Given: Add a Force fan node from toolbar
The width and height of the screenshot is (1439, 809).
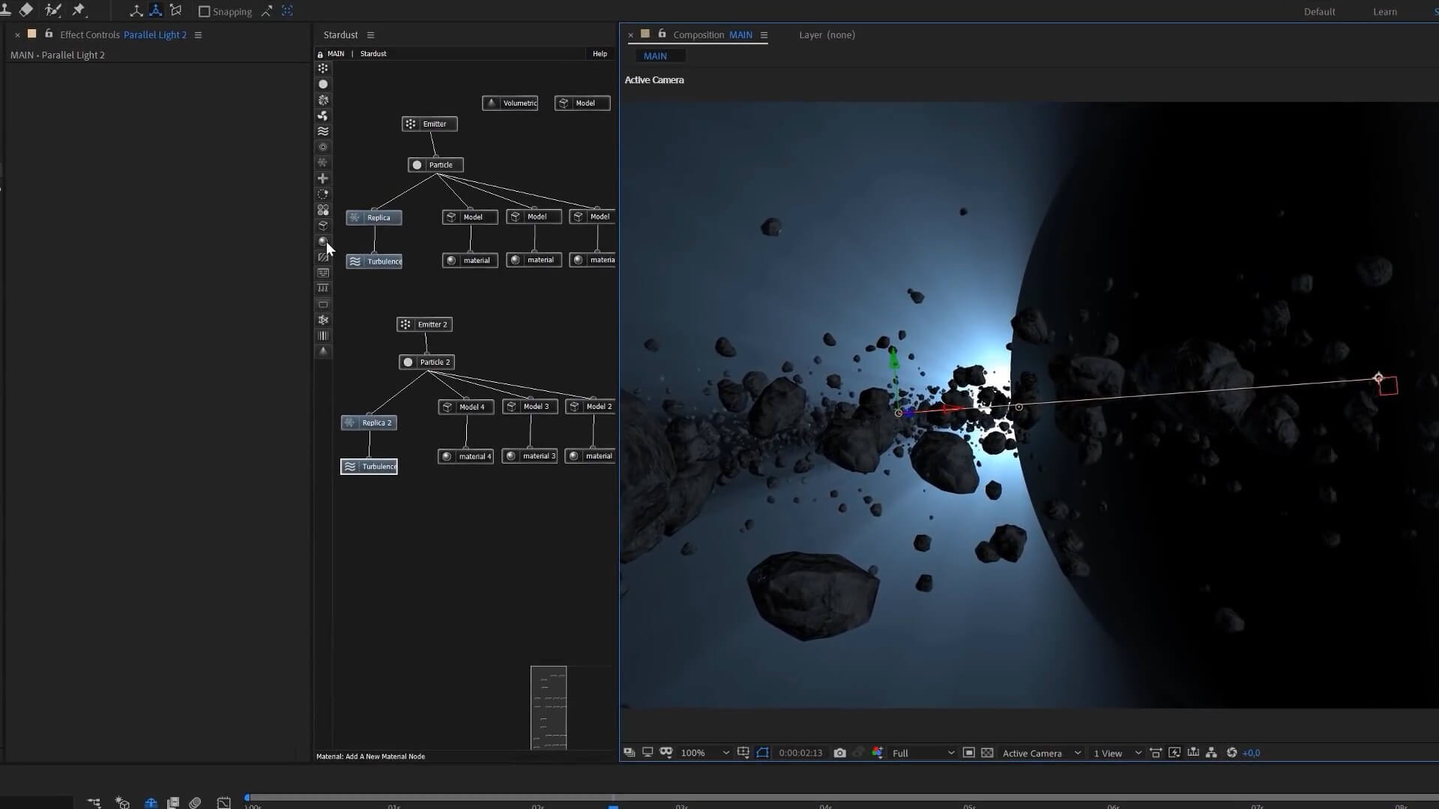Looking at the screenshot, I should click(x=323, y=115).
